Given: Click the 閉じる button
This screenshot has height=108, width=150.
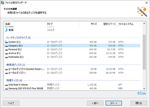Looking at the screenshot, I should [x=139, y=103].
